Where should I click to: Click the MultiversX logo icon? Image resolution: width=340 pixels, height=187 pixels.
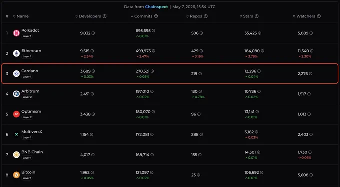tap(16, 134)
